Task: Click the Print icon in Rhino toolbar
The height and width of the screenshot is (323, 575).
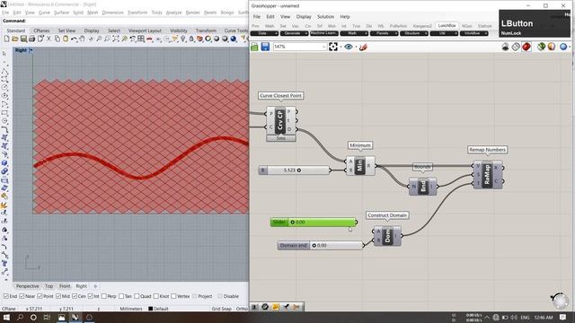Action: click(32, 39)
